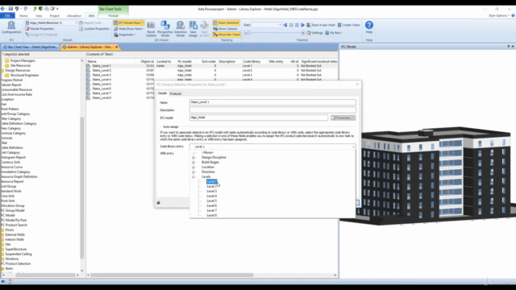This screenshot has height=290, width=516.
Task: Zoom in timeline with plus button
Action: [x=303, y=33]
